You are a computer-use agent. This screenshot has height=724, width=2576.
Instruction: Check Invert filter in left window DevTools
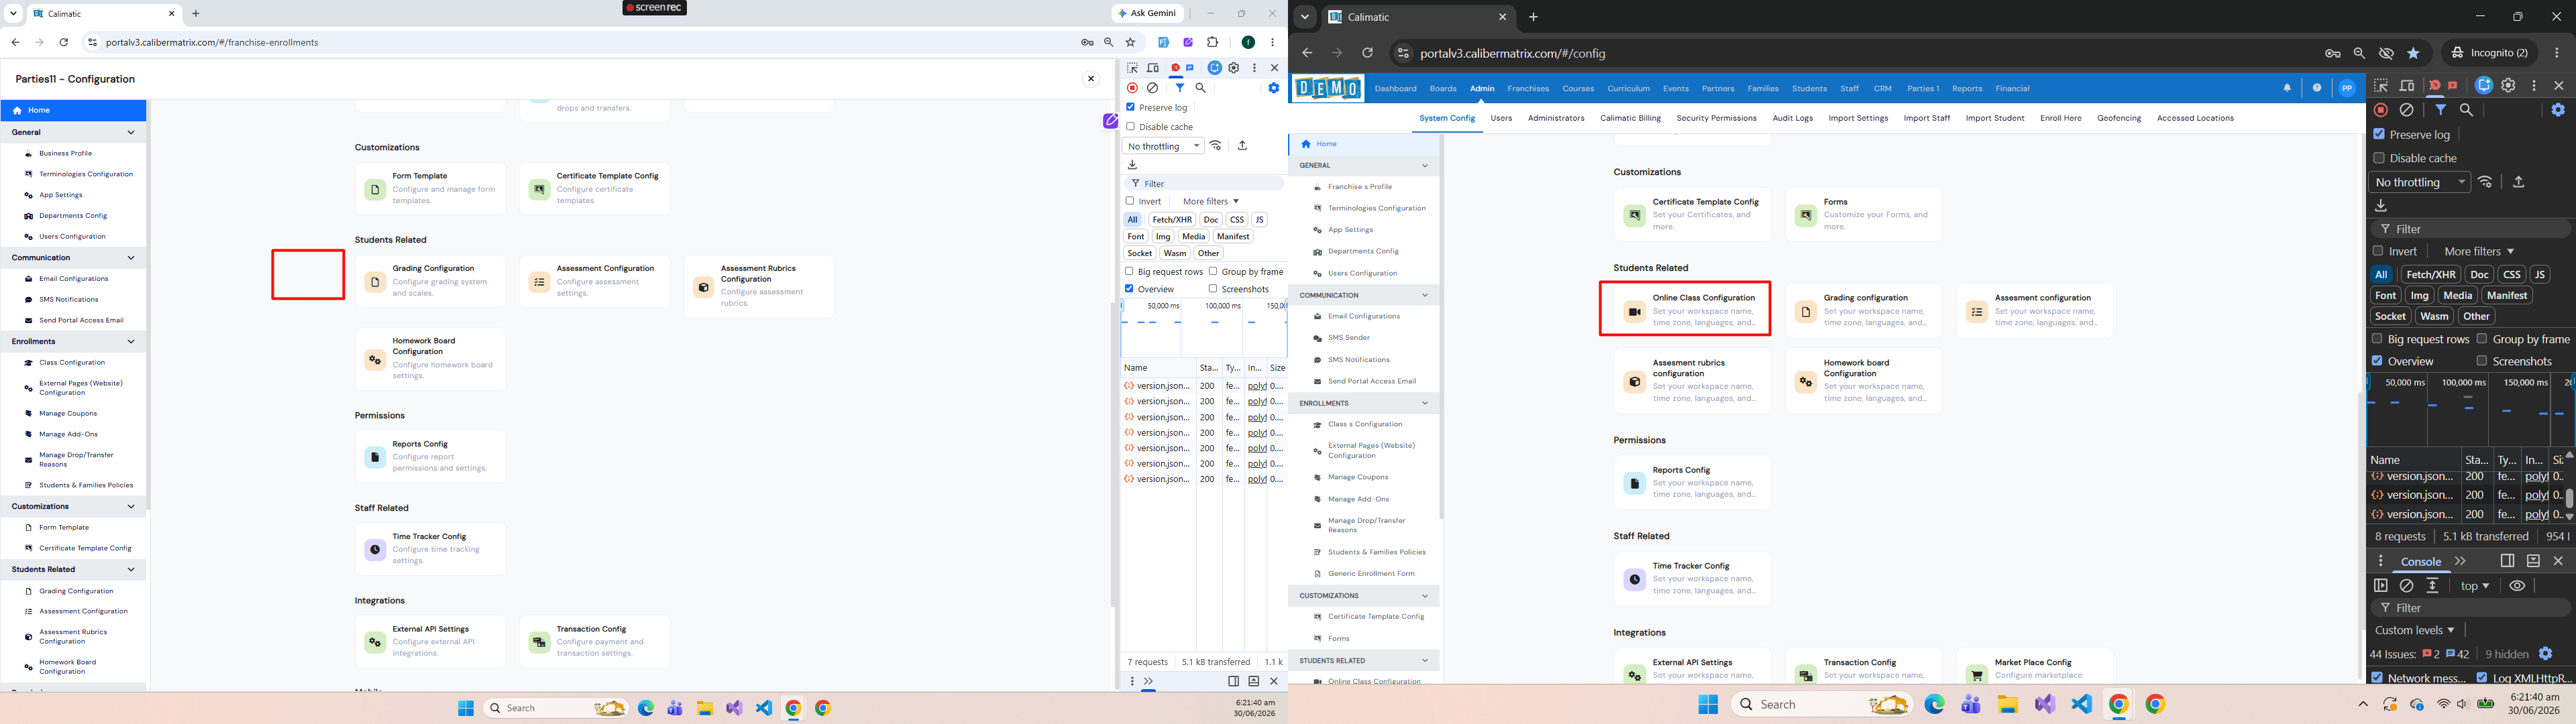pyautogui.click(x=1131, y=201)
